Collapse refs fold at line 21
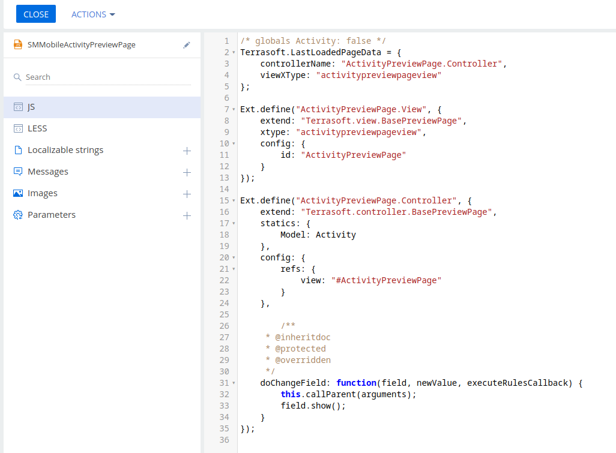The image size is (616, 453). coord(234,269)
